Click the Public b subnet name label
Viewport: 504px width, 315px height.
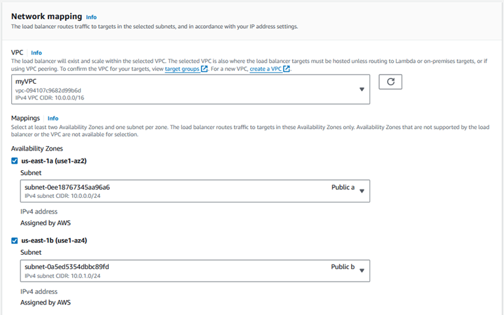pos(343,267)
